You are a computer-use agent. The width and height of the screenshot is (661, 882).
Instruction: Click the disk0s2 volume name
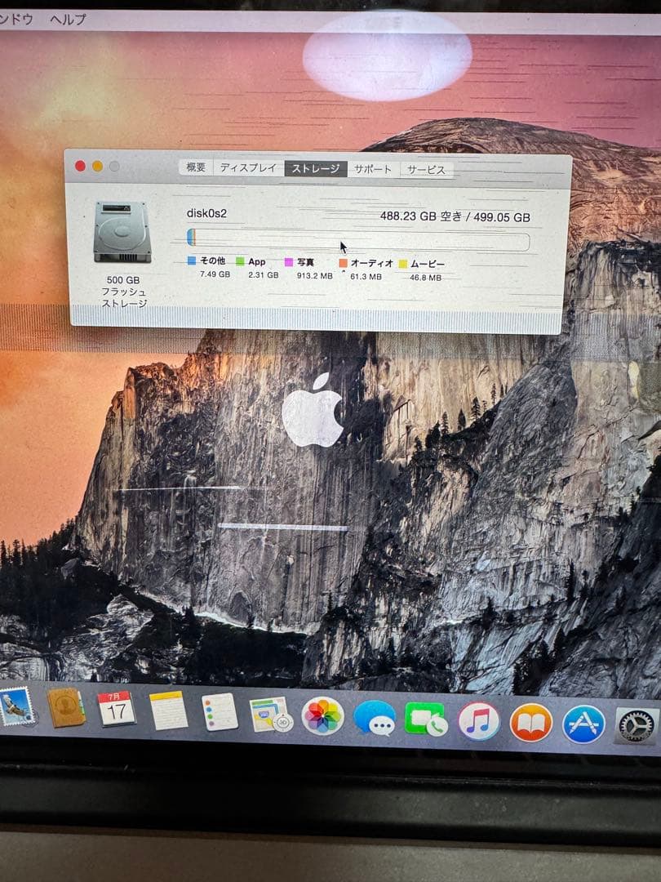click(x=206, y=213)
